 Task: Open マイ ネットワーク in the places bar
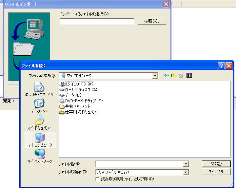(40, 156)
